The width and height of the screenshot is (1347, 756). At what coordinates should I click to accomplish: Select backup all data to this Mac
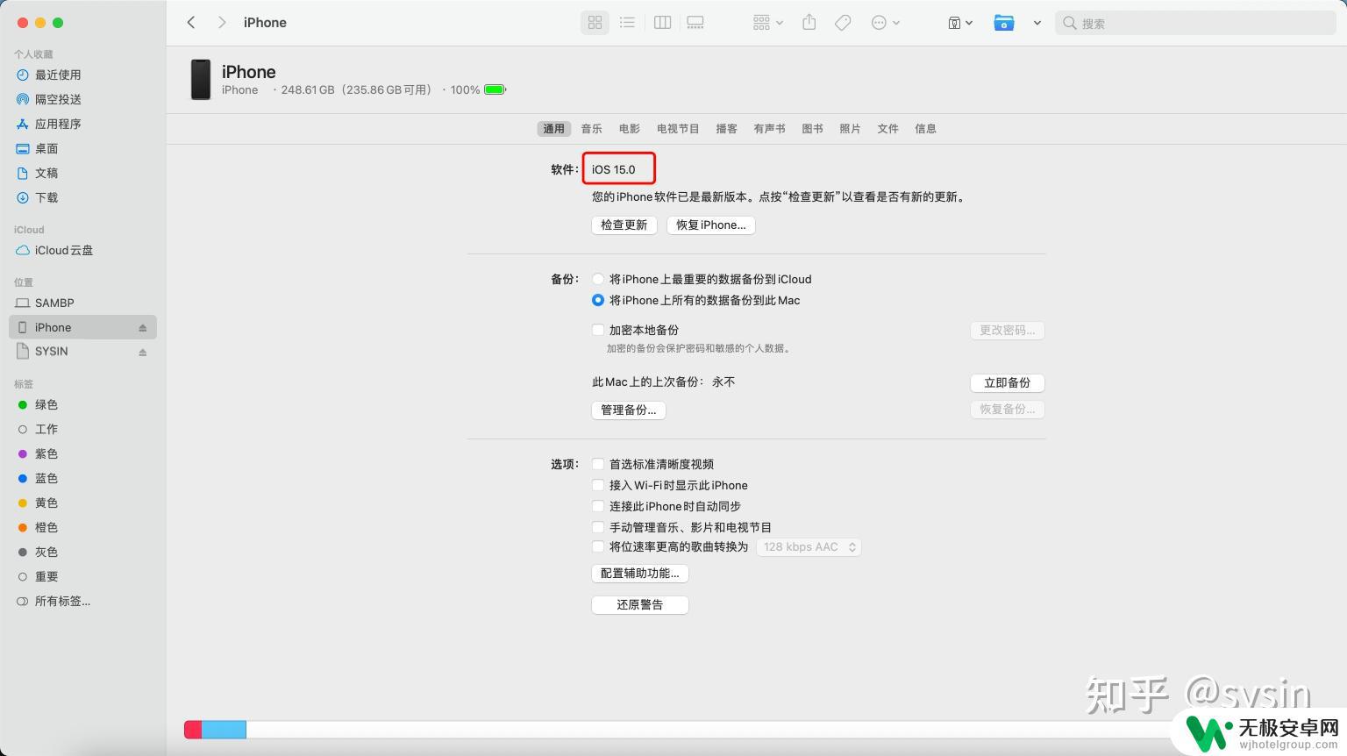(598, 300)
